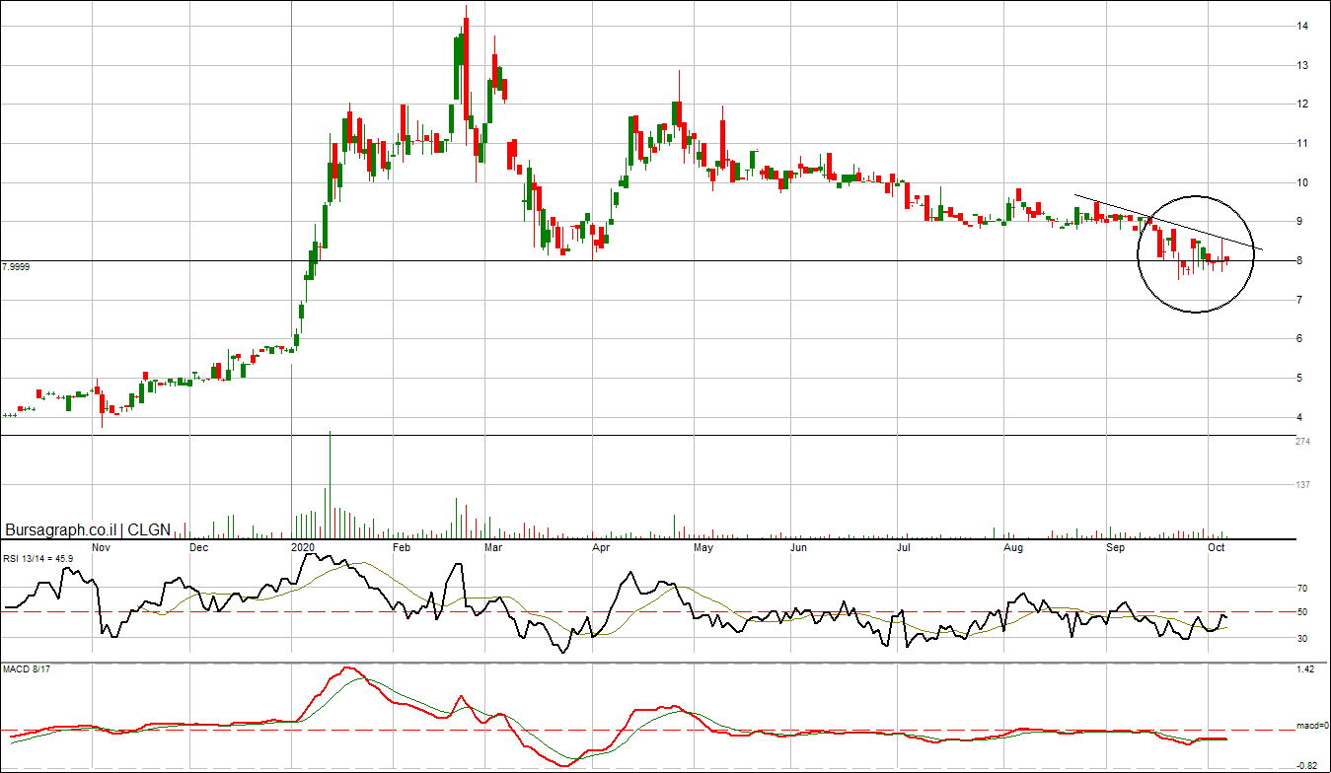This screenshot has height=773, width=1331.
Task: Select the Dec date axis label
Action: 197,546
